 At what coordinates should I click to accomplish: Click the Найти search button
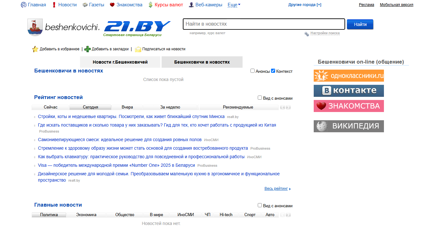[x=360, y=24]
